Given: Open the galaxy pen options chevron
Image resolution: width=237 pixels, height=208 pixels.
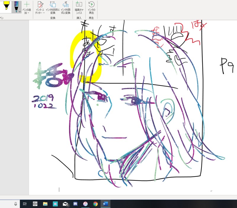Looking at the screenshot, I should pyautogui.click(x=20, y=12).
